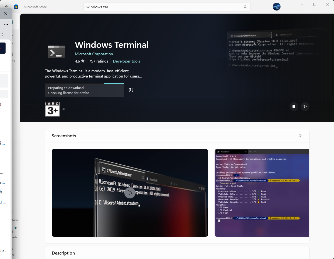Click the search magnifier icon
The width and height of the screenshot is (334, 259).
tap(245, 7)
